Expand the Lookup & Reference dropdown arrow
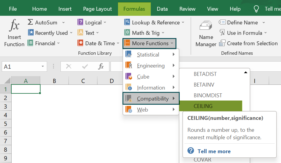 click(x=183, y=22)
